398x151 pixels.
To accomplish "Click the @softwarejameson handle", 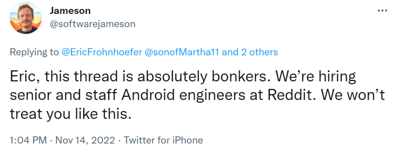I will point(92,24).
